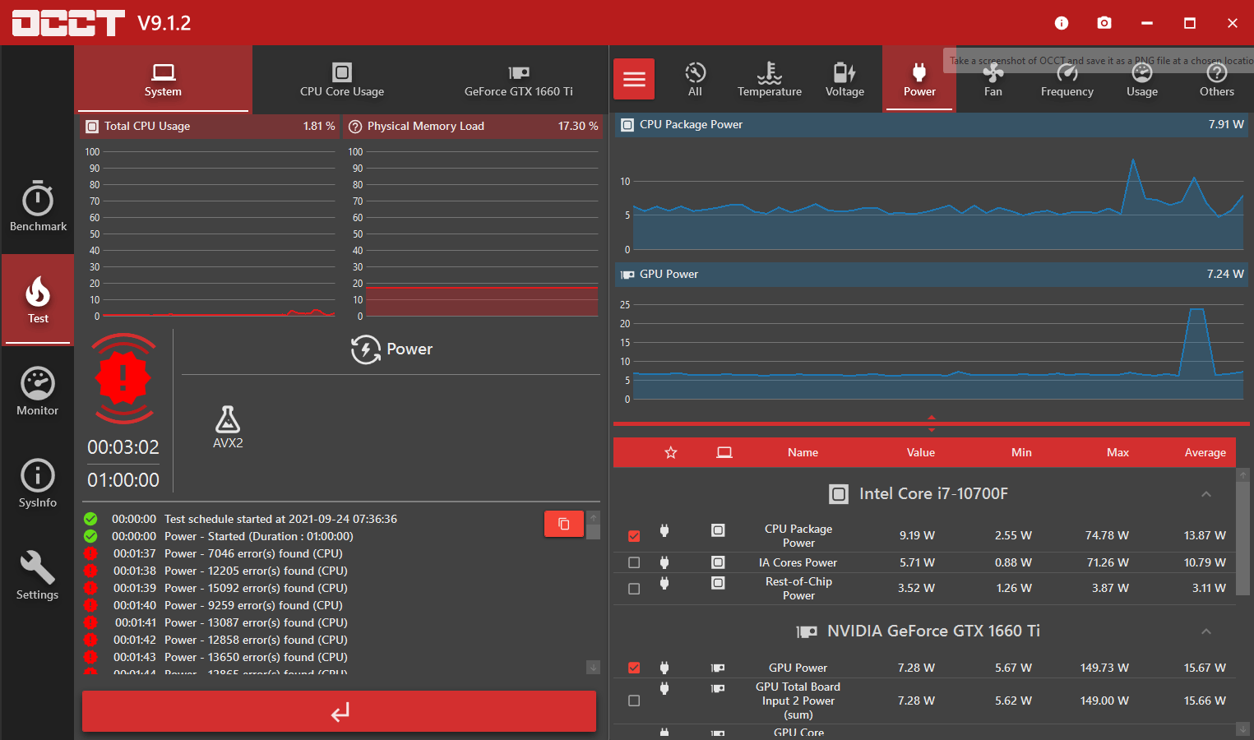
Task: Uncheck the CPU Package Power graph checkbox
Action: click(634, 536)
